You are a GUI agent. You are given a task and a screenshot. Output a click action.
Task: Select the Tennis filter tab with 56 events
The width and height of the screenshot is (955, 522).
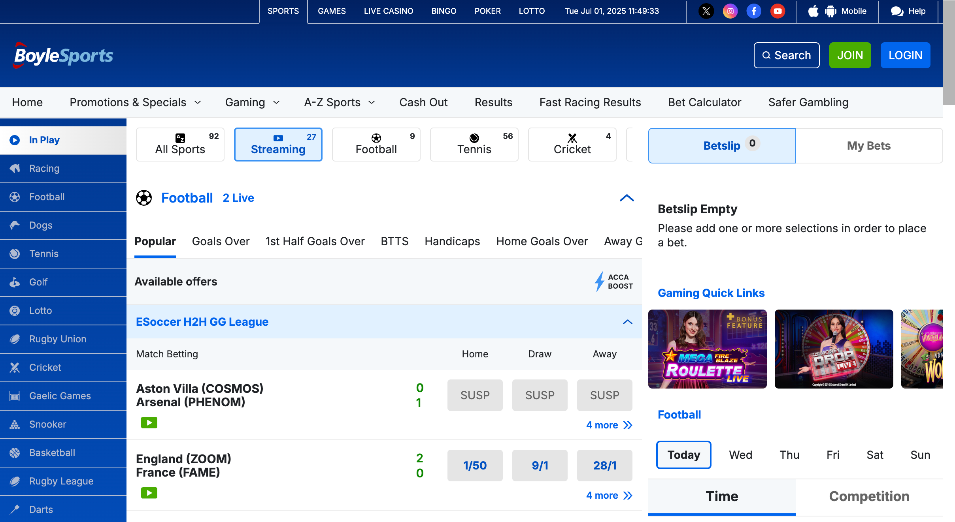coord(474,145)
